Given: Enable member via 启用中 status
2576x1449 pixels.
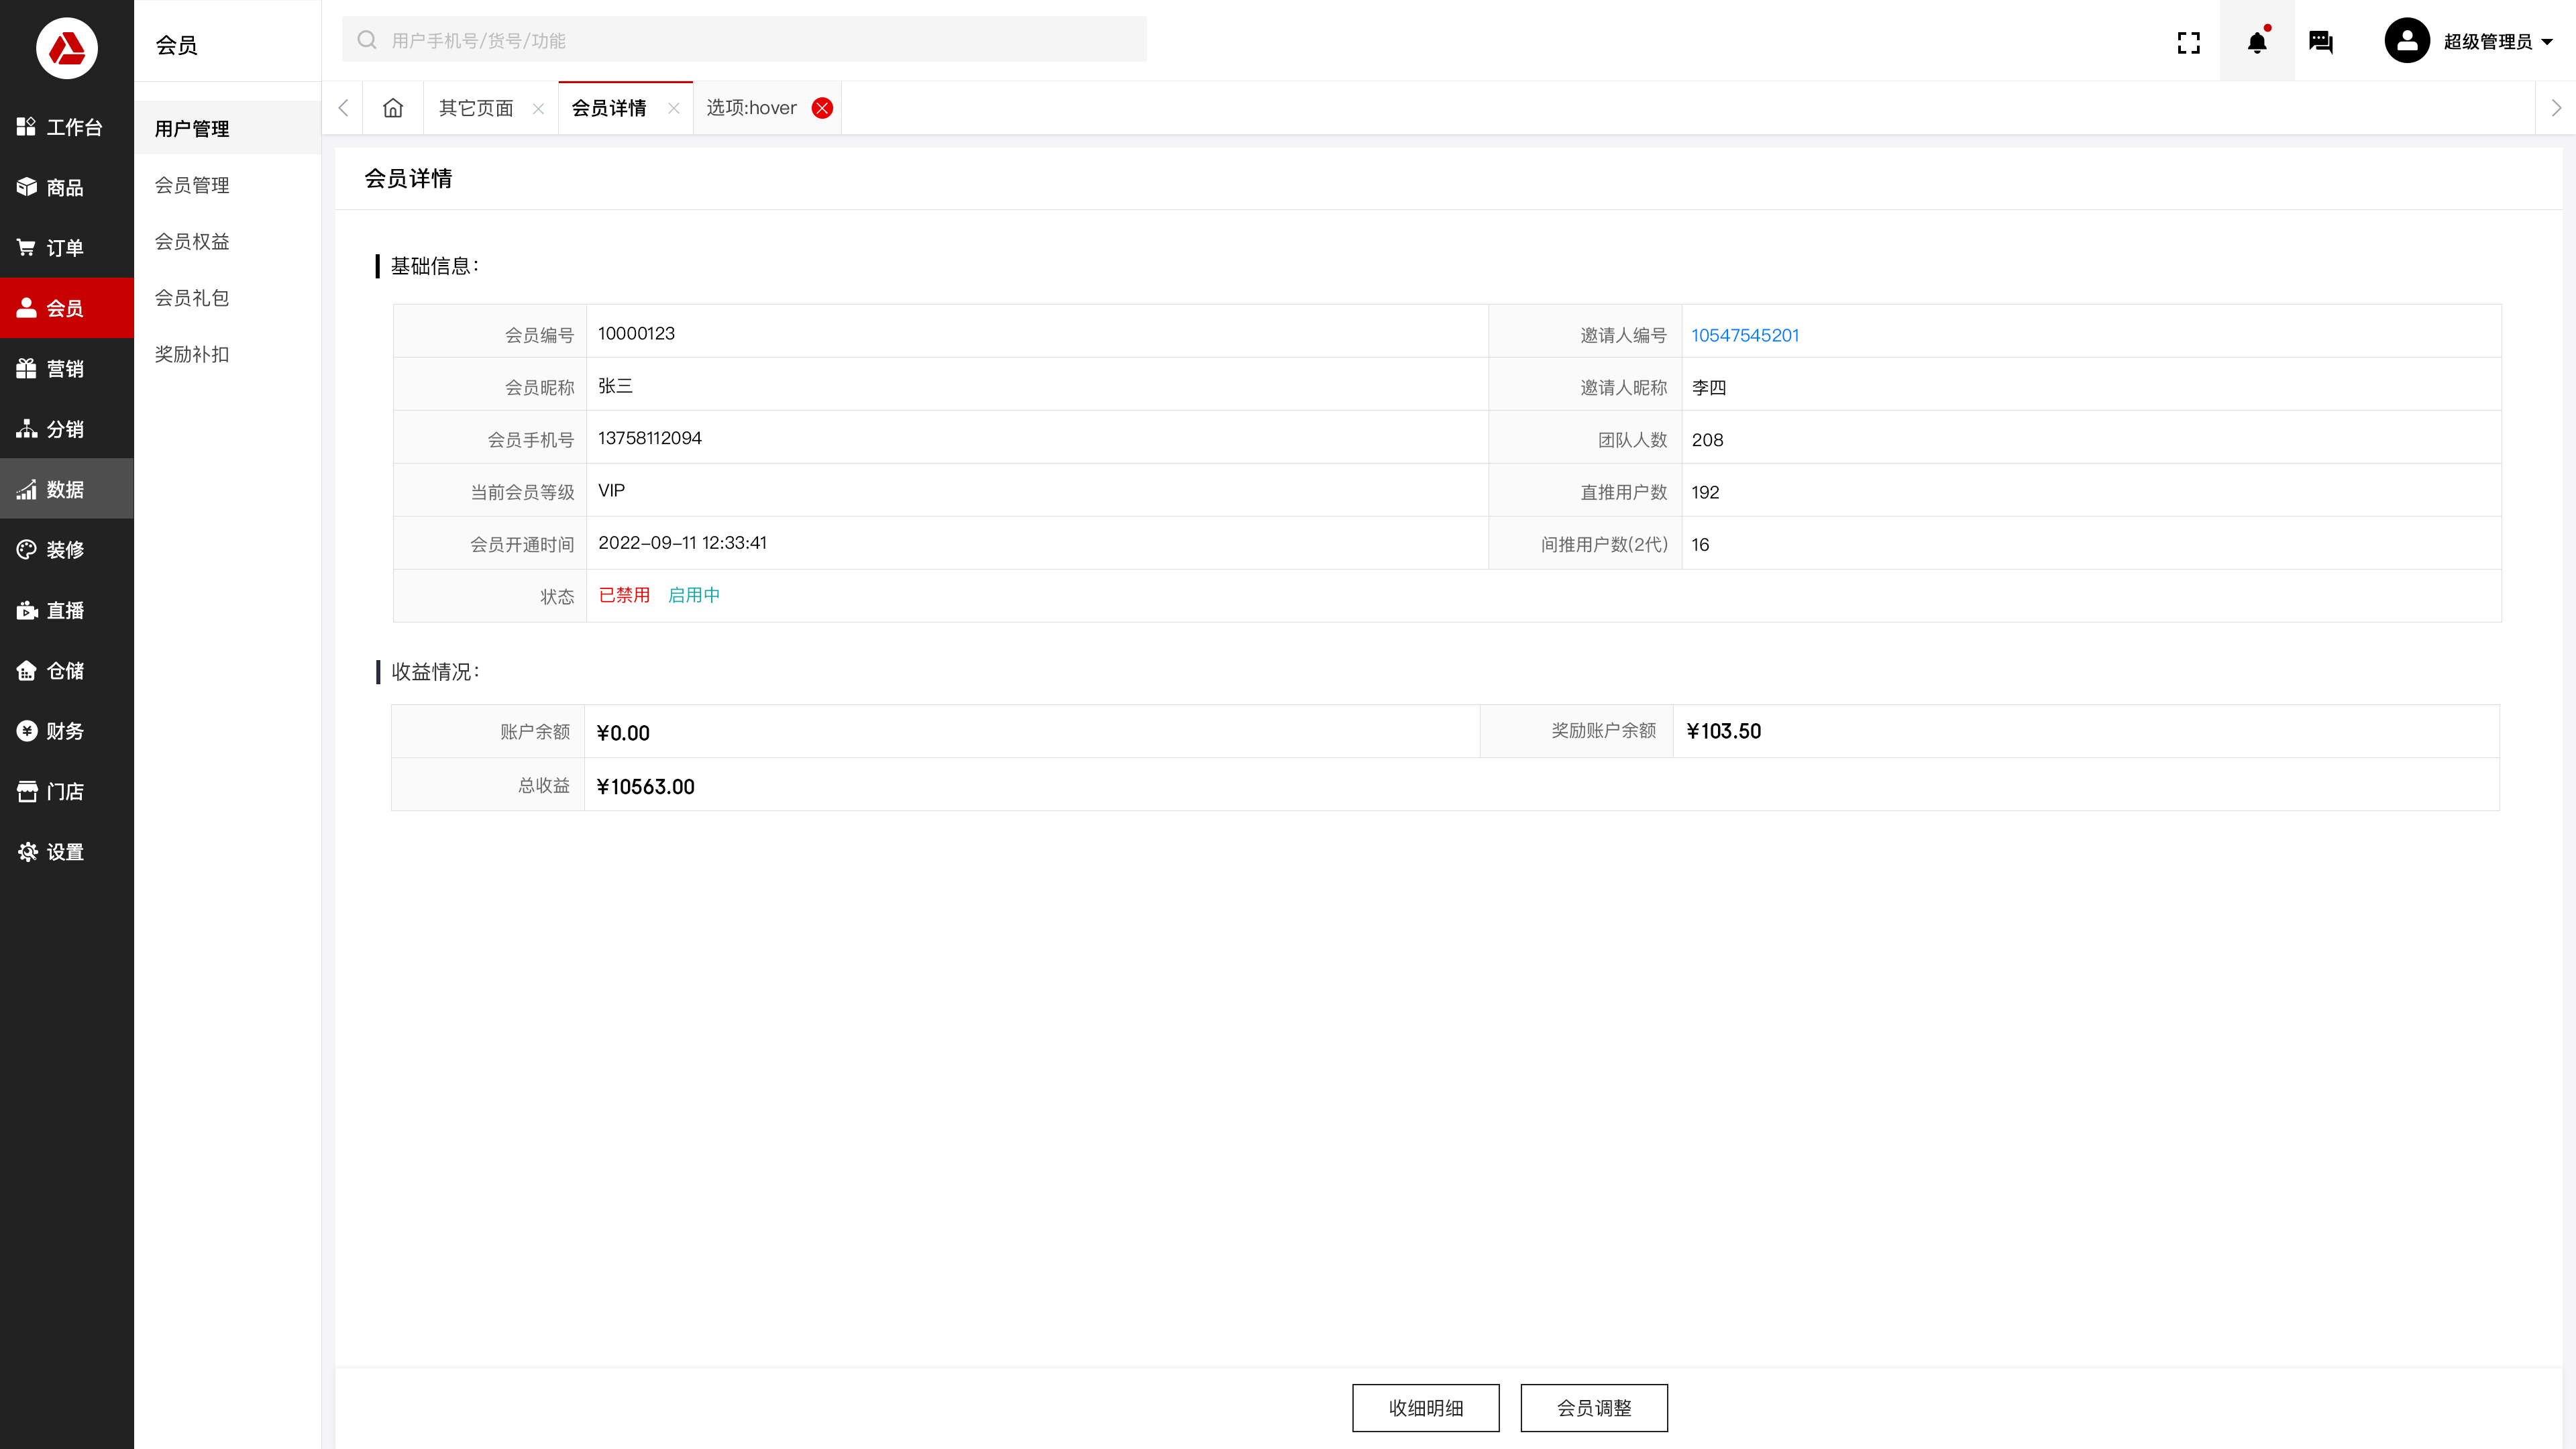Looking at the screenshot, I should 693,595.
